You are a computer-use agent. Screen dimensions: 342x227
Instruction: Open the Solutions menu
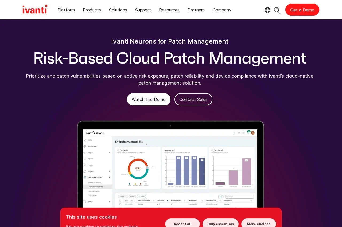pyautogui.click(x=118, y=10)
